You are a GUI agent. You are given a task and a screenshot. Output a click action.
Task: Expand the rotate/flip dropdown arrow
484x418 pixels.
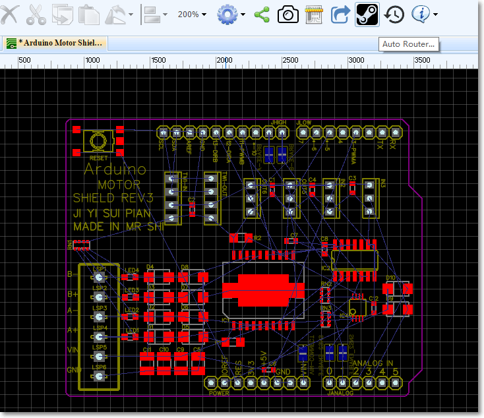pyautogui.click(x=131, y=15)
